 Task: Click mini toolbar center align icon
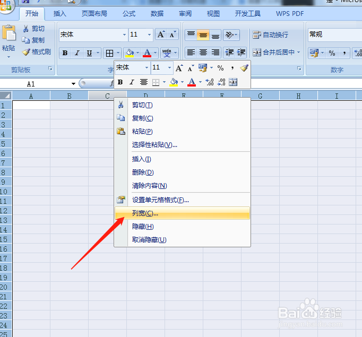[144, 82]
